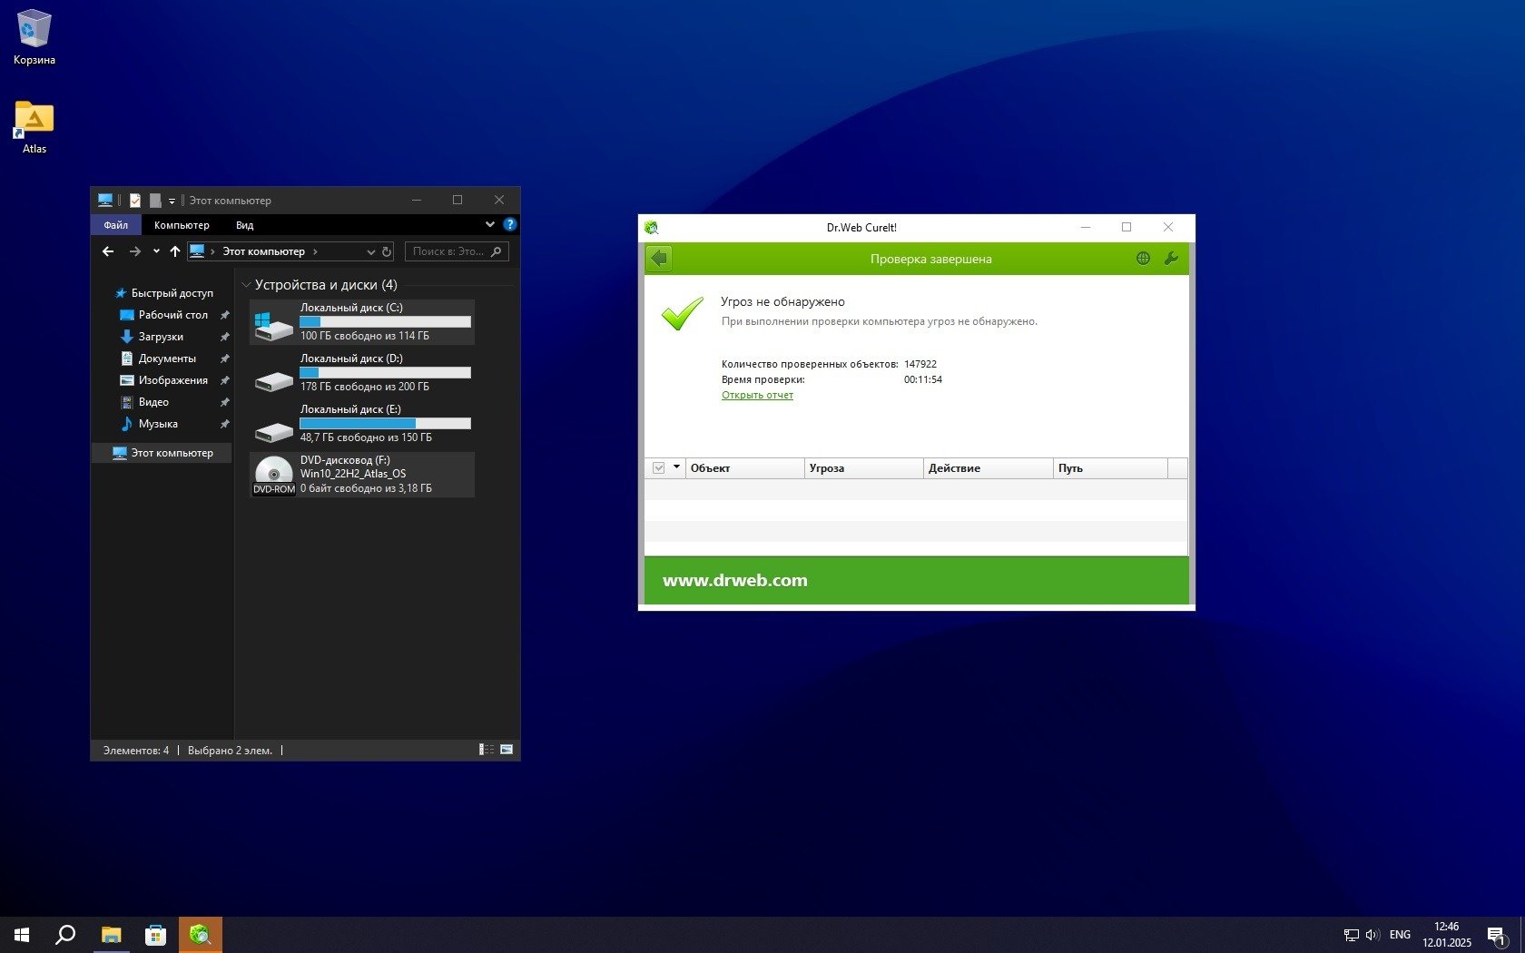The width and height of the screenshot is (1525, 953).
Task: Click the green back arrow in Dr.Web
Action: (659, 259)
